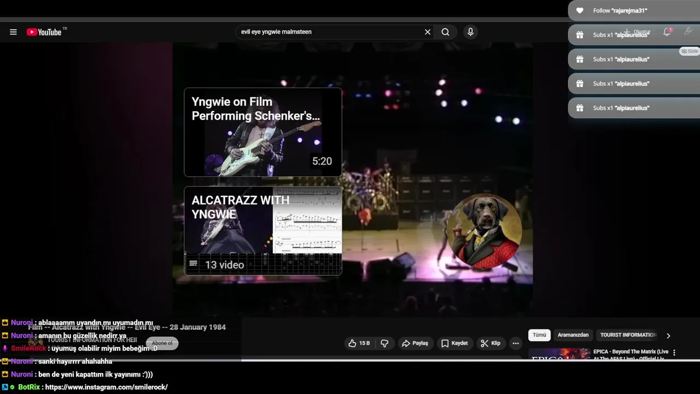Viewport: 700px width, 394px height.
Task: Select the Tümü filter chip
Action: pos(540,335)
